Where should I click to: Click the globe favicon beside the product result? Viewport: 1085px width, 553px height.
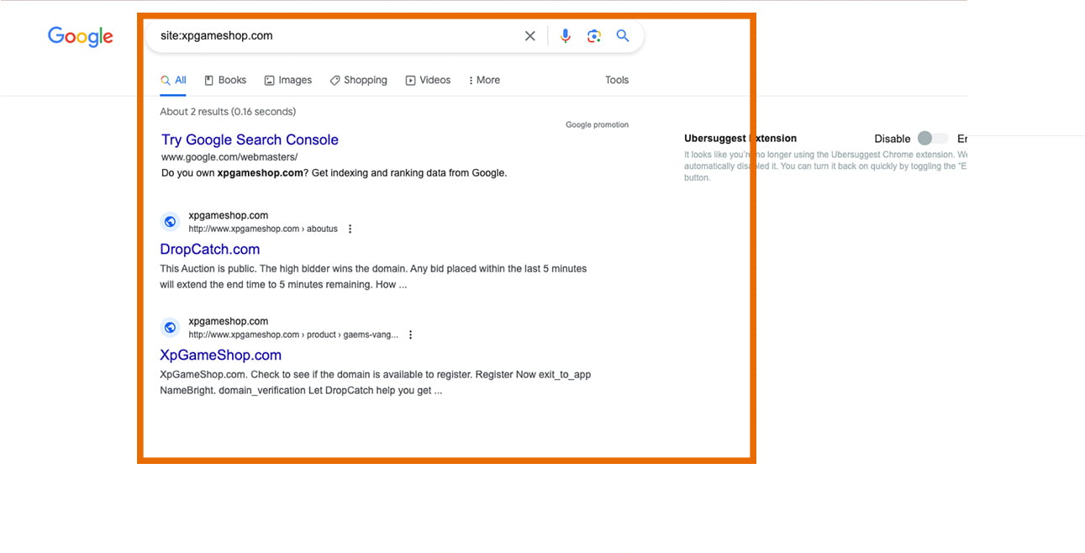[x=170, y=328]
